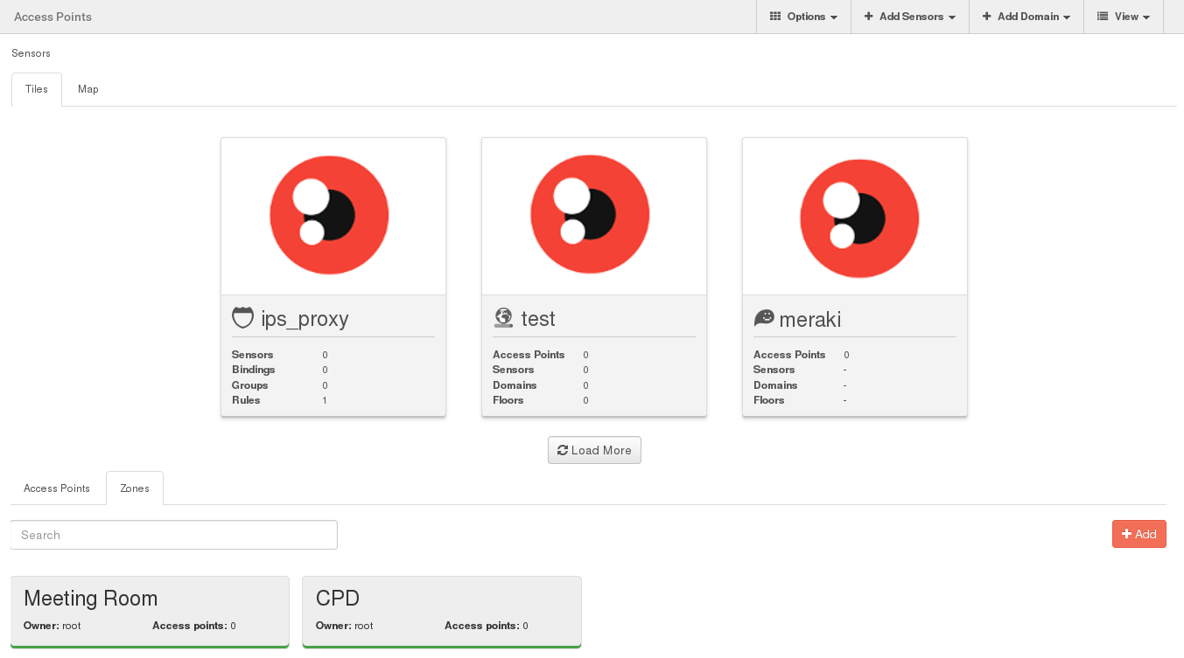
Task: Click the red eye image on test tile
Action: 590,215
